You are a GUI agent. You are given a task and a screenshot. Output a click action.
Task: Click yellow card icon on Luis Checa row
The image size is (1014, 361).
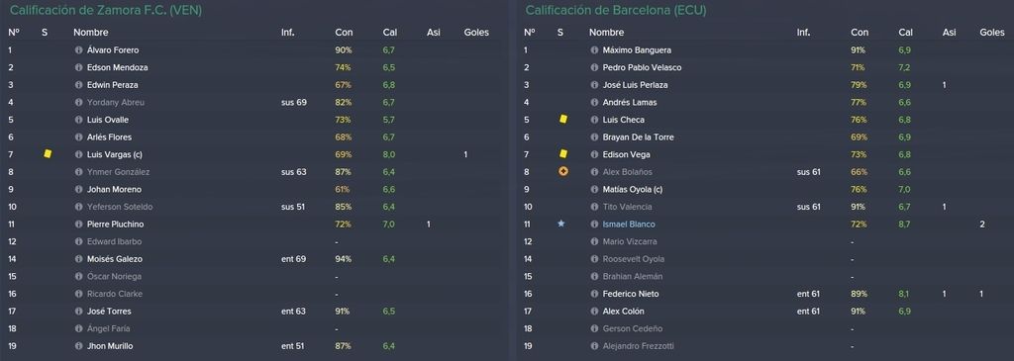(x=563, y=120)
